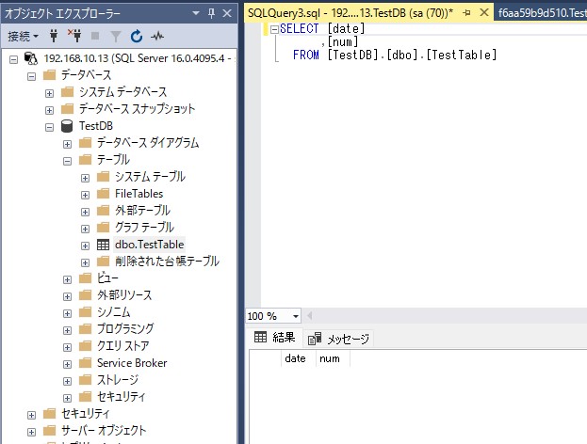The height and width of the screenshot is (444, 587).
Task: Click the ビュー folder icon
Action: pos(86,277)
